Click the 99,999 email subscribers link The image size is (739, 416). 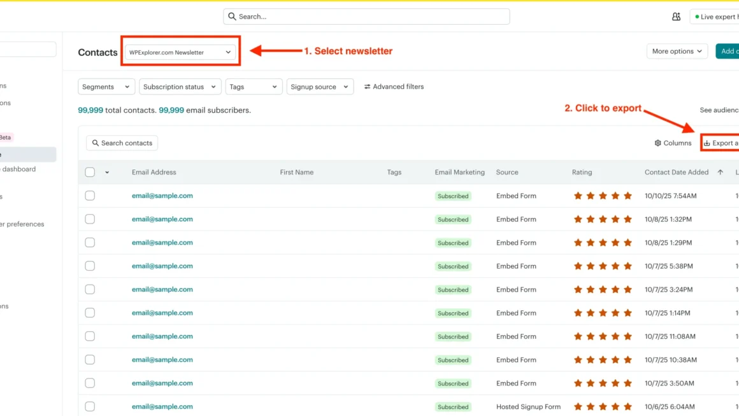coord(171,110)
